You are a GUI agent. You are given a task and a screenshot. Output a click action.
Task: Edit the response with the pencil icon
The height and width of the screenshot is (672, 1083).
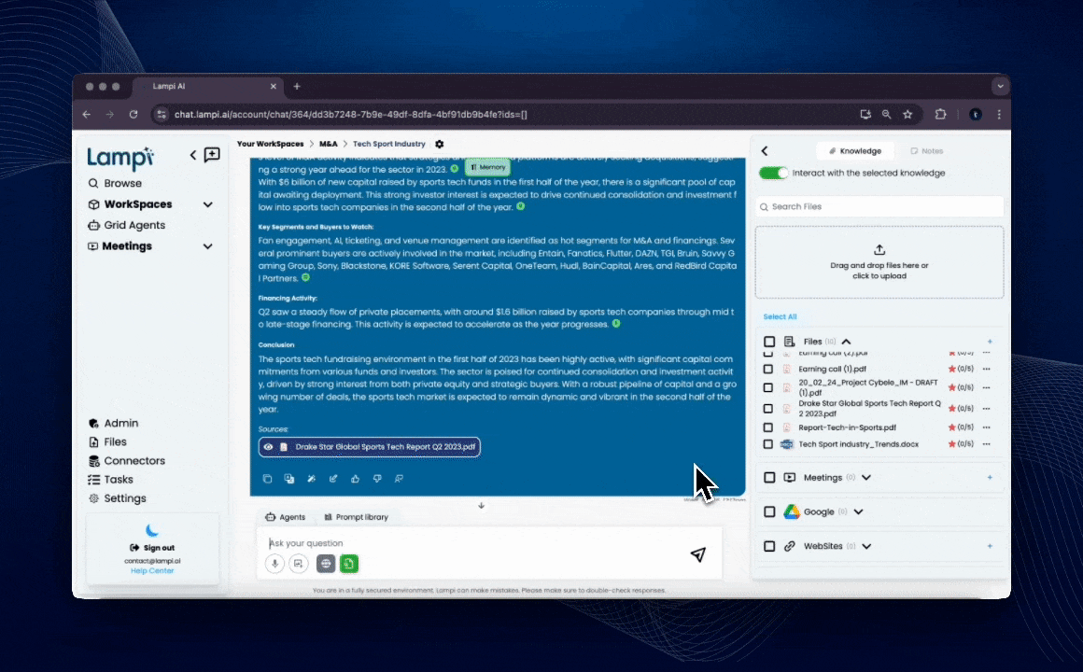coord(333,479)
